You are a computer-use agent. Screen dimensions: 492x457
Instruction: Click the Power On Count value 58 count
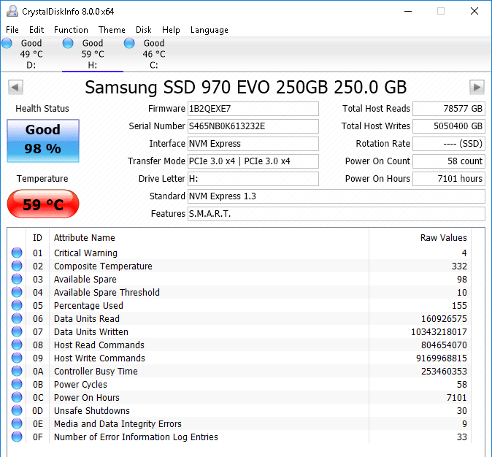pyautogui.click(x=449, y=161)
